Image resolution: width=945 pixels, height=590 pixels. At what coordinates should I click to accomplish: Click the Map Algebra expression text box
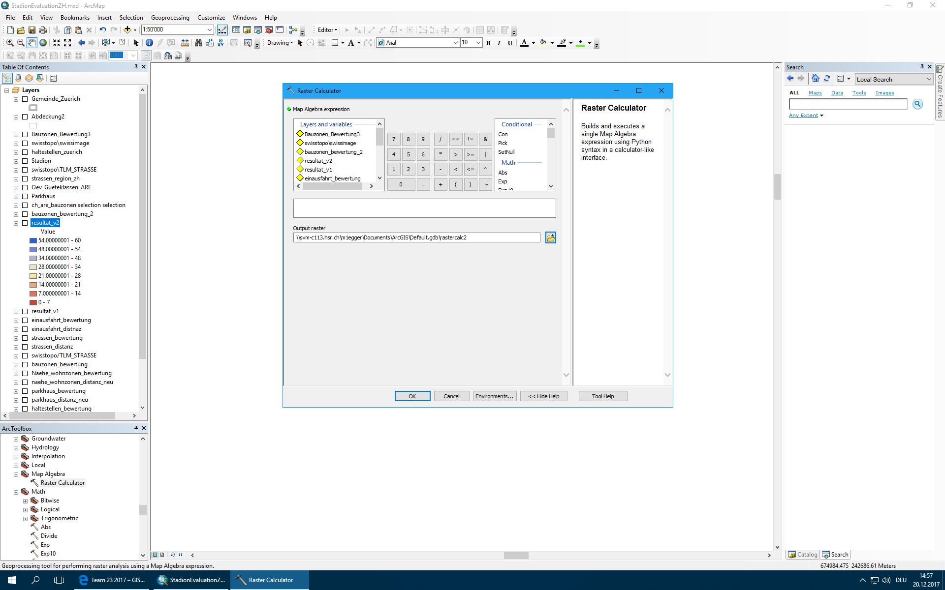point(424,208)
